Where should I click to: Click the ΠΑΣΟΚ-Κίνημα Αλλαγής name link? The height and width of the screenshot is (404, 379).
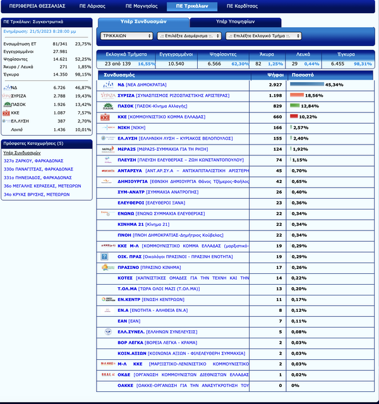[152, 106]
